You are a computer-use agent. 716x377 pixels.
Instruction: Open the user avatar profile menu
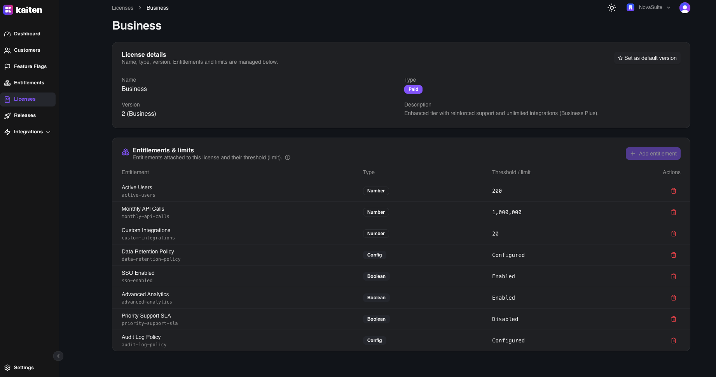(x=685, y=8)
